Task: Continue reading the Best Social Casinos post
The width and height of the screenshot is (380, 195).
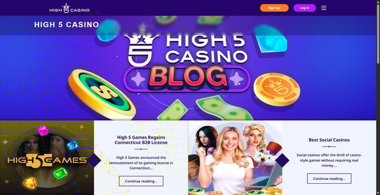Action: point(329,178)
